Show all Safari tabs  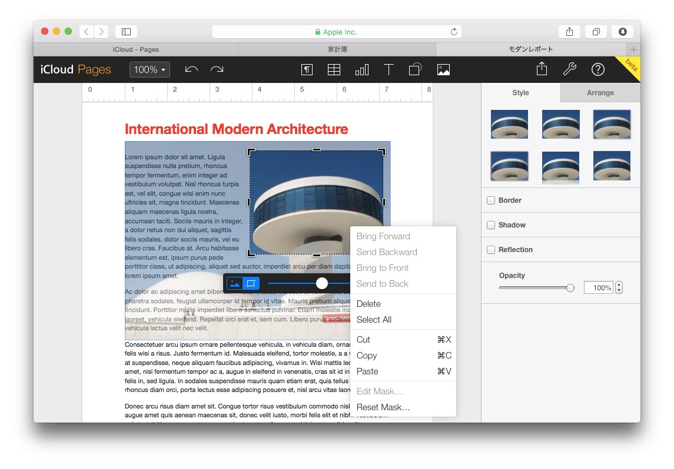pos(596,31)
